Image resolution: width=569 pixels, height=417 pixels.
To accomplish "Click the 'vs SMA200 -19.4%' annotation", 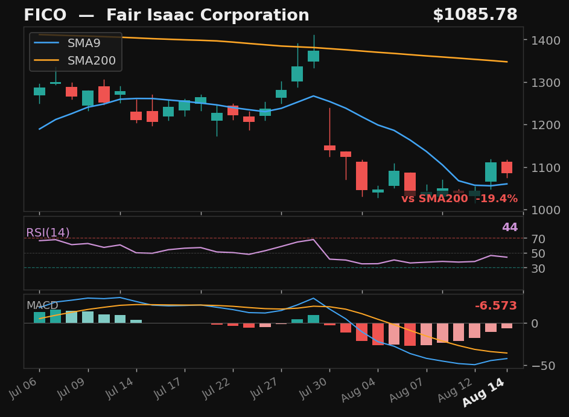I will [459, 199].
